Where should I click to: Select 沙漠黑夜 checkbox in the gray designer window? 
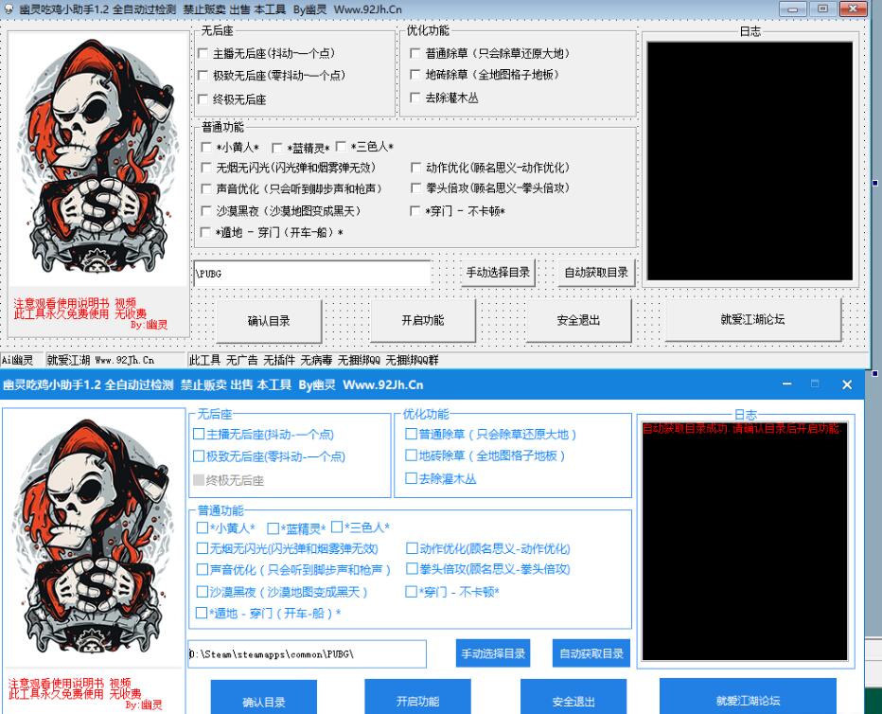coord(206,211)
